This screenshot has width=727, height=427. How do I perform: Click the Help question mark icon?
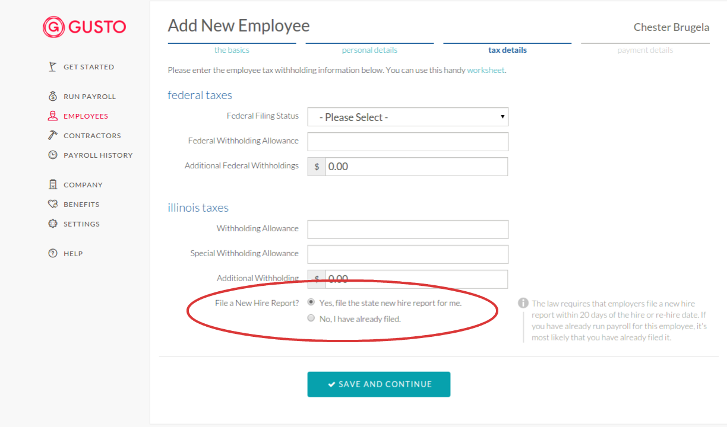(52, 253)
